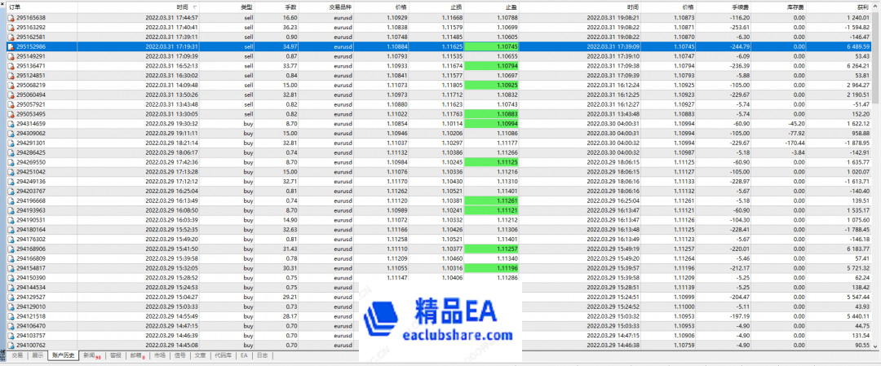The height and width of the screenshot is (366, 881).
Task: Click the icon next to order 294100762
Action: coord(11,346)
